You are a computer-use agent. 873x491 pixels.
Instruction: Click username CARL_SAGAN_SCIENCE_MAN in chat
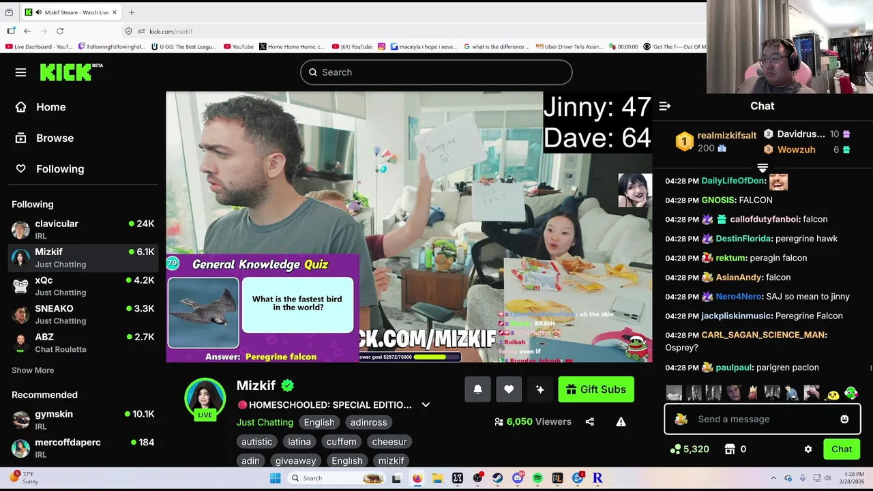tap(764, 335)
